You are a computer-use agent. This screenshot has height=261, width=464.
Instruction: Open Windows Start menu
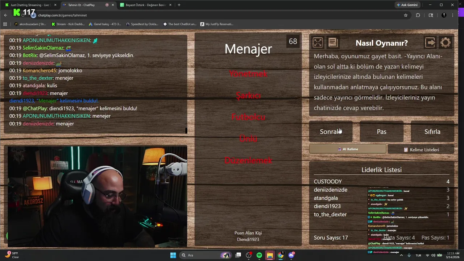(x=173, y=255)
